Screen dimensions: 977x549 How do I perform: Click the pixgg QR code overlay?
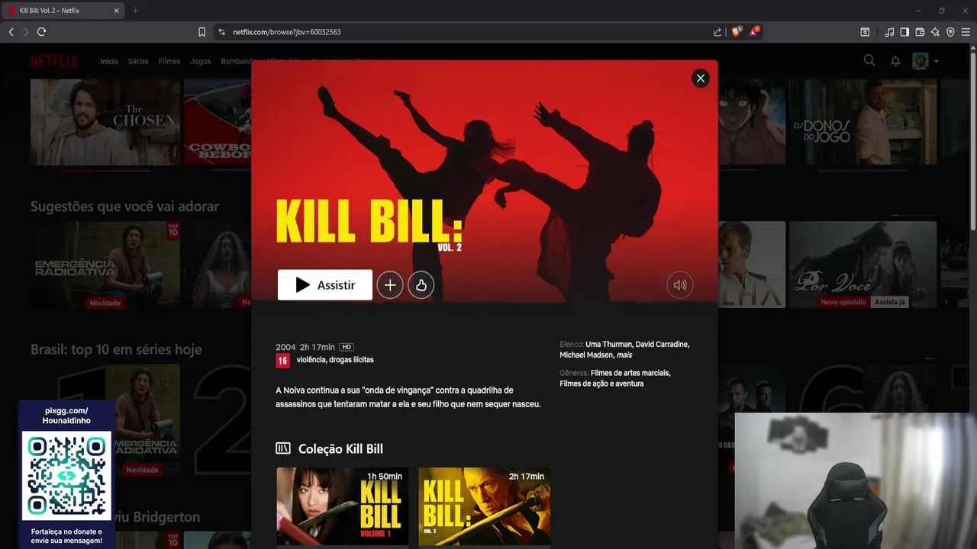pos(66,475)
